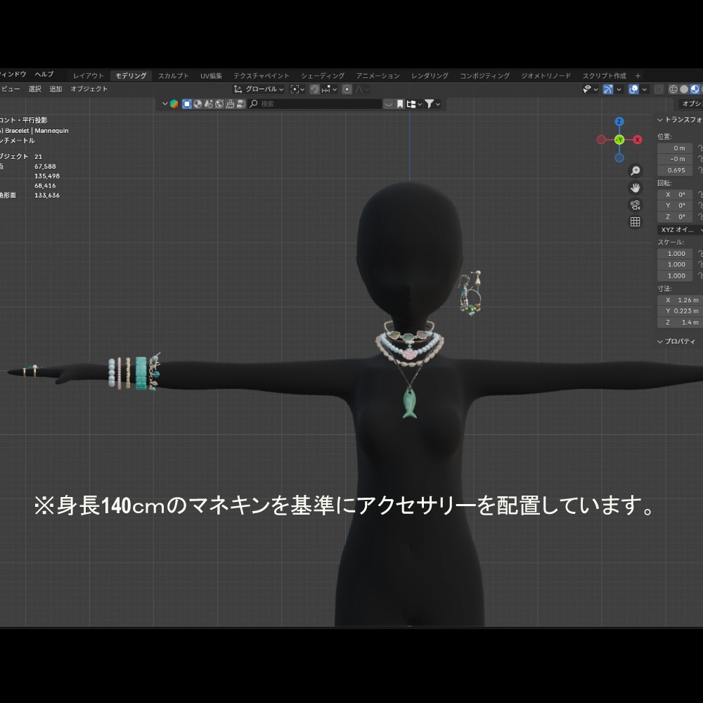The width and height of the screenshot is (703, 703).
Task: Toggle show gizmo button
Action: pyautogui.click(x=608, y=89)
